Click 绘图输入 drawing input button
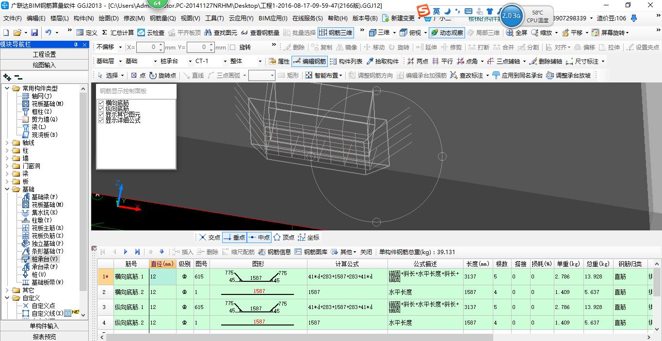 [44, 65]
